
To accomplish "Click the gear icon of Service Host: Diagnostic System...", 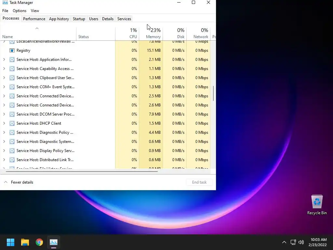I will coord(12,142).
